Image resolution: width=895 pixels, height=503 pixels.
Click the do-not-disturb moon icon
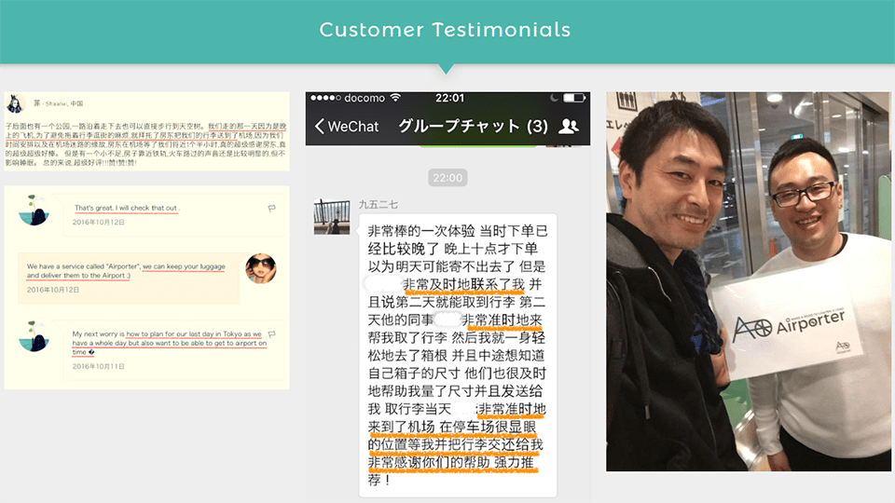[x=554, y=98]
